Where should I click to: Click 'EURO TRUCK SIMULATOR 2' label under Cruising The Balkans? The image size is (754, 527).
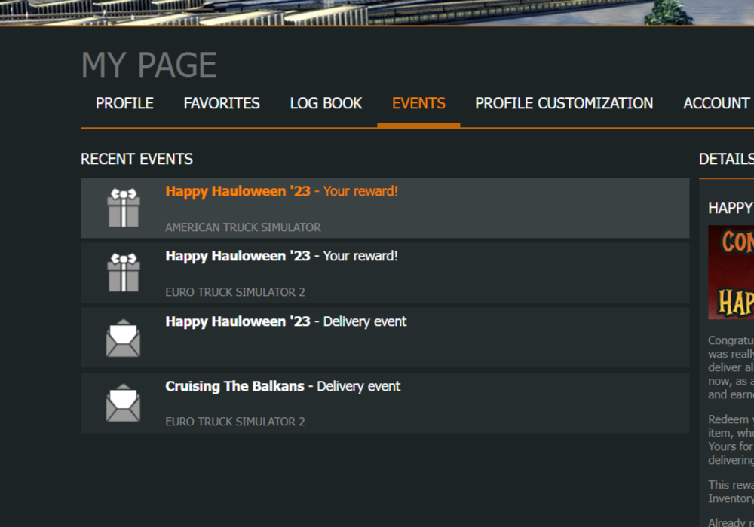point(235,422)
